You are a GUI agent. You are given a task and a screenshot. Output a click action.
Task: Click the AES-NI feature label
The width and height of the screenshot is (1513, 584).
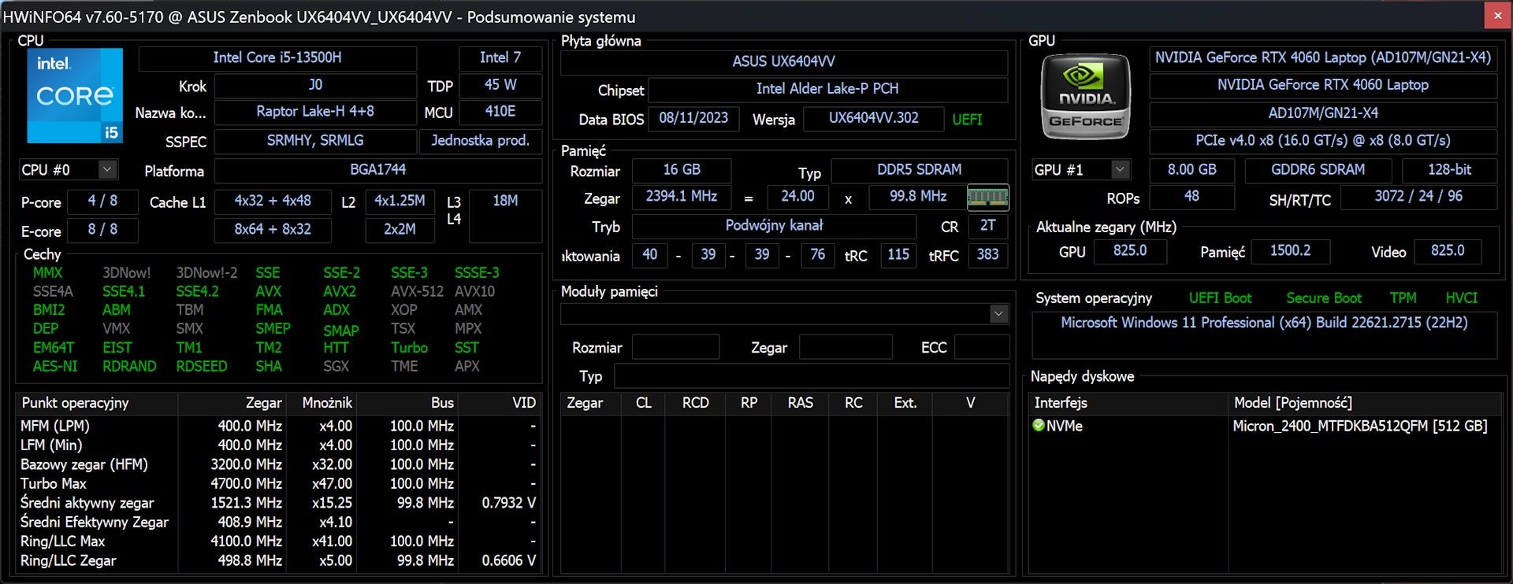tap(55, 366)
